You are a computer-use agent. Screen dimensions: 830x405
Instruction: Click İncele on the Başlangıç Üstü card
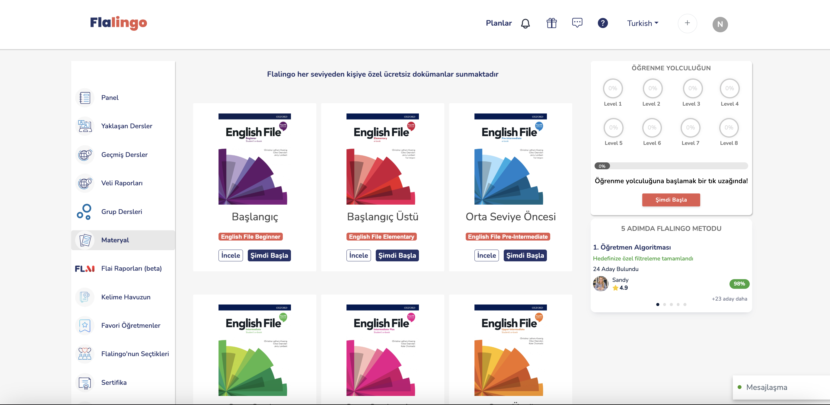pos(358,256)
